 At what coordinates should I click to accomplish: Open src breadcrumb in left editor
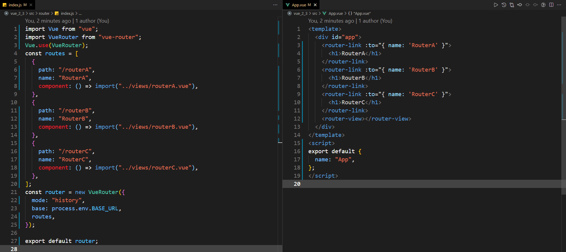[x=31, y=13]
